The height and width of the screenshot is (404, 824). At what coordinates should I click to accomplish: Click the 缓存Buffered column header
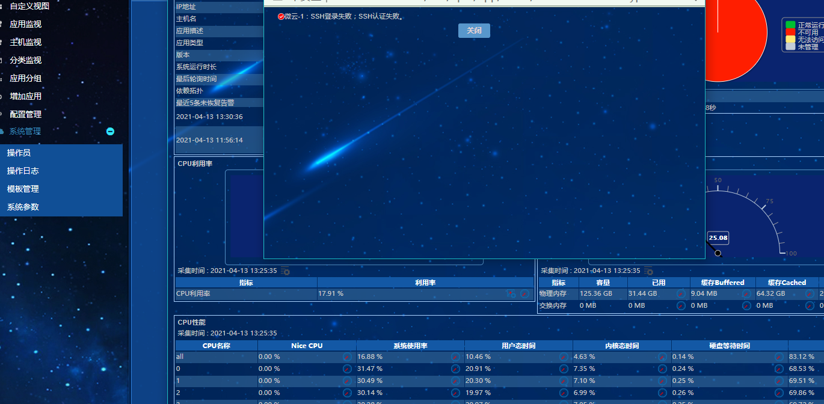pyautogui.click(x=722, y=283)
